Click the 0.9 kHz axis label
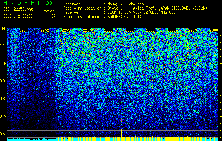Image resolution: width=222 pixels, height=141 pixels. (2, 81)
